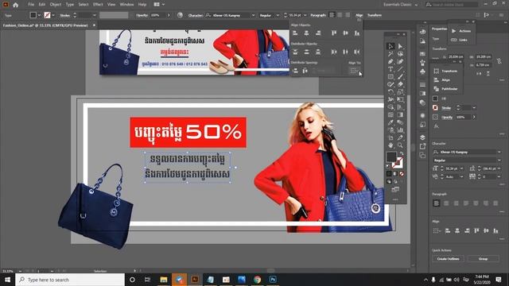
Task: Select justify all lines in Paragraph section
Action: [x=495, y=203]
